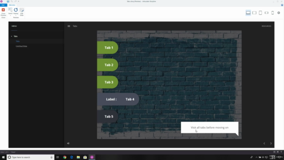
Task: Click the 'Tabs' slide title in player
Action: coord(75,26)
